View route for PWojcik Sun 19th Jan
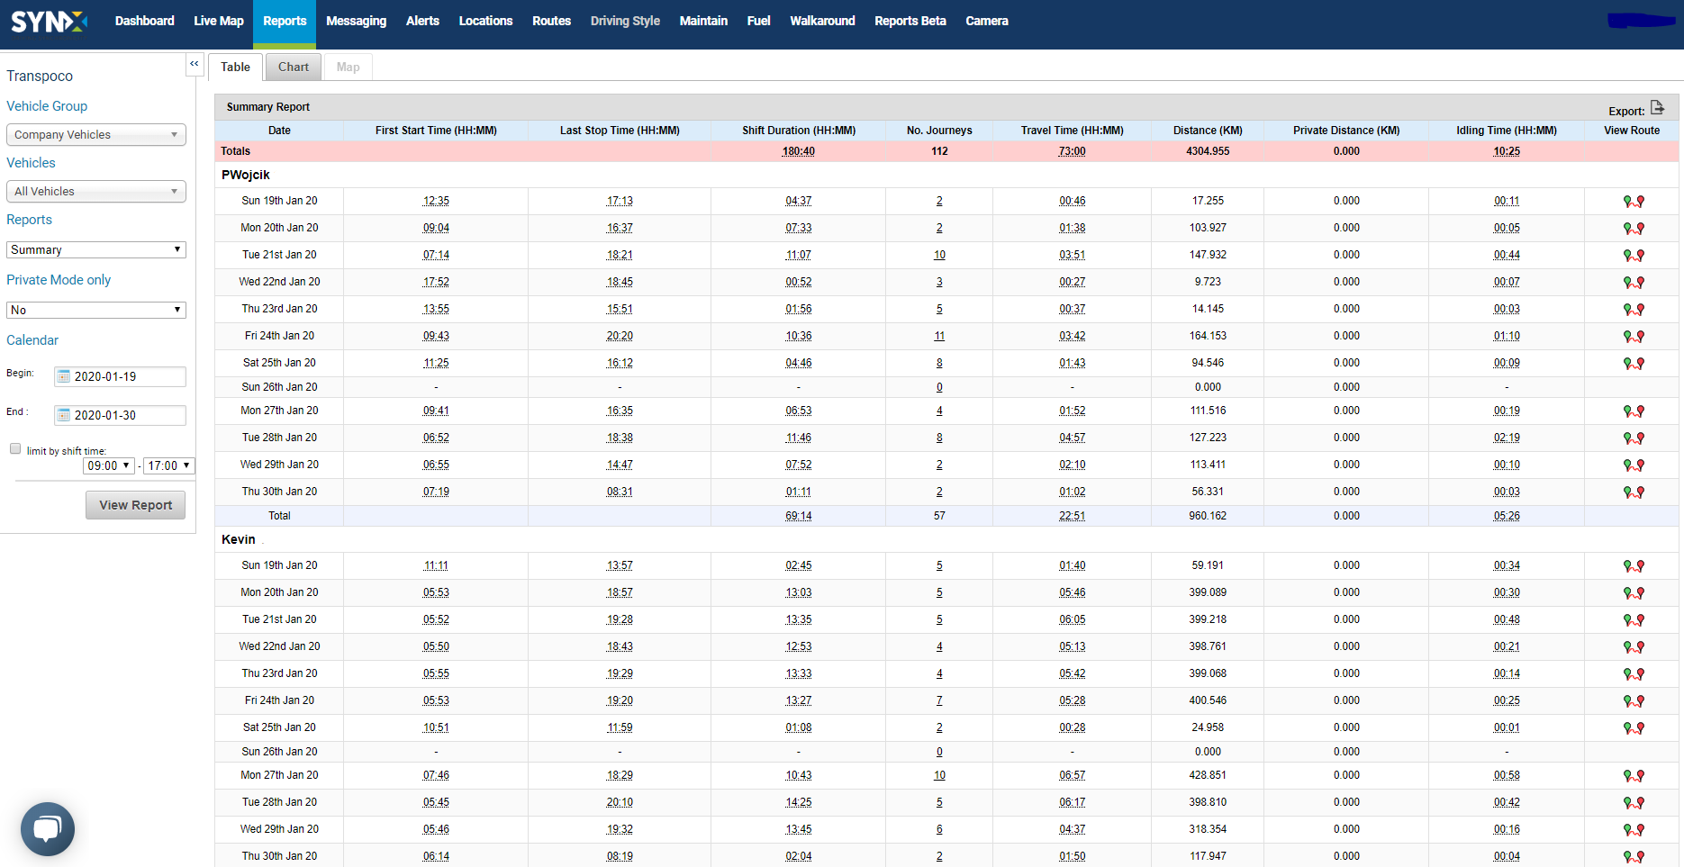The height and width of the screenshot is (867, 1684). (1634, 202)
